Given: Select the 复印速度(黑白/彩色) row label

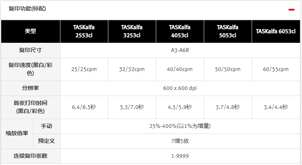Looking at the screenshot, I should pyautogui.click(x=30, y=69).
